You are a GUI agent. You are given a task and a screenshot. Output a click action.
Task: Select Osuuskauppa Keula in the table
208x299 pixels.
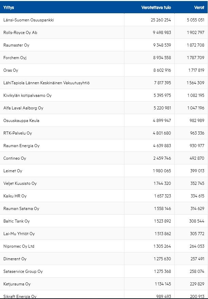click(x=21, y=121)
